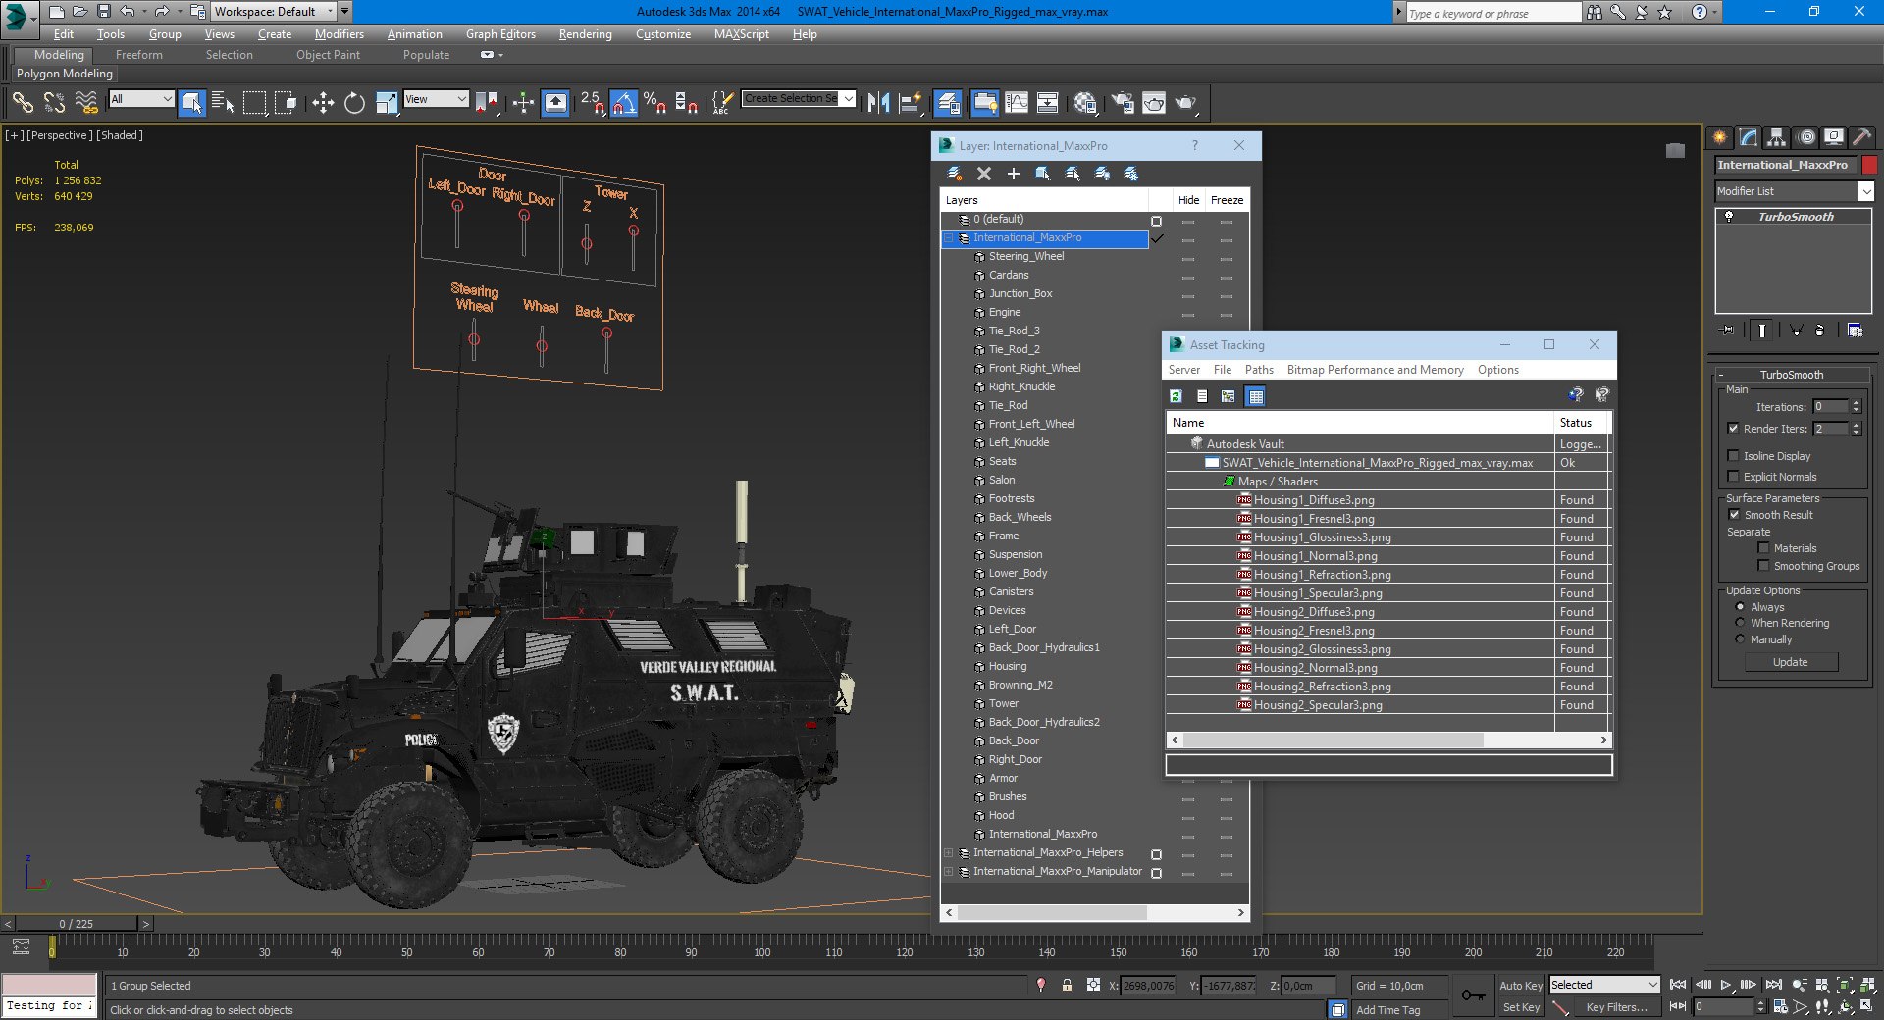The image size is (1884, 1020).
Task: Enable separate by Materials checkbox
Action: (1763, 548)
